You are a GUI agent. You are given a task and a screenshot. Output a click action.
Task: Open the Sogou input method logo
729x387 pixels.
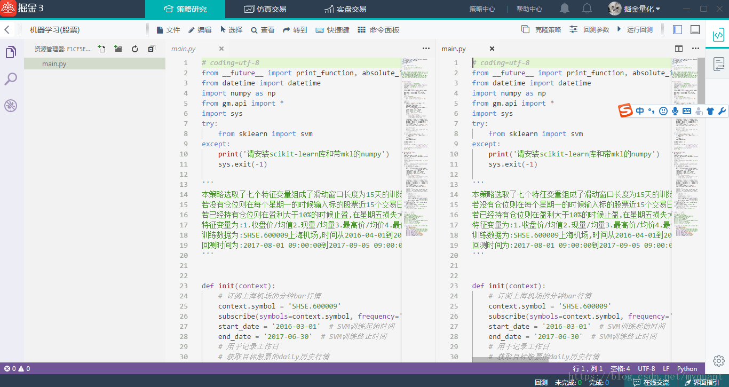point(625,110)
